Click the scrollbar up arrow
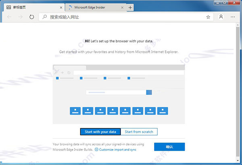242x165 pixels. (x=238, y=25)
